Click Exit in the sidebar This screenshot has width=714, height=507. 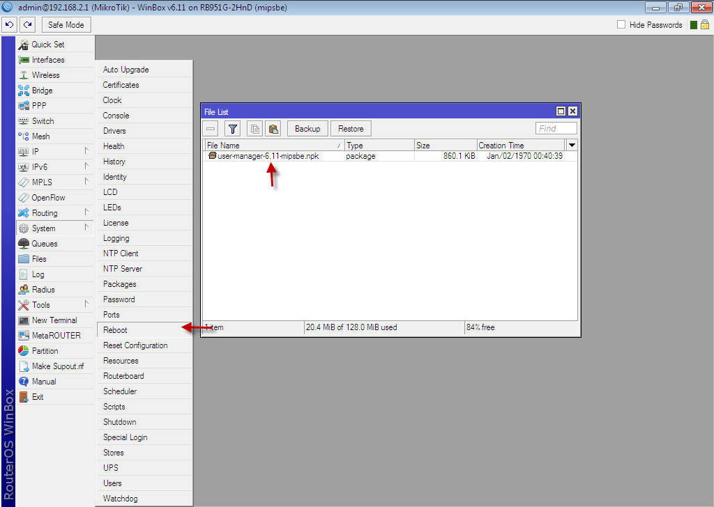point(55,397)
